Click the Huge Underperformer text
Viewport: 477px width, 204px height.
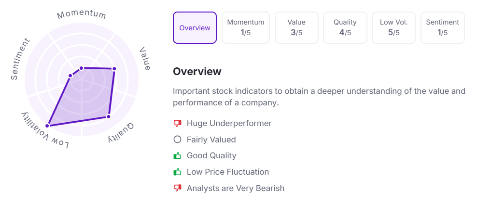click(229, 123)
